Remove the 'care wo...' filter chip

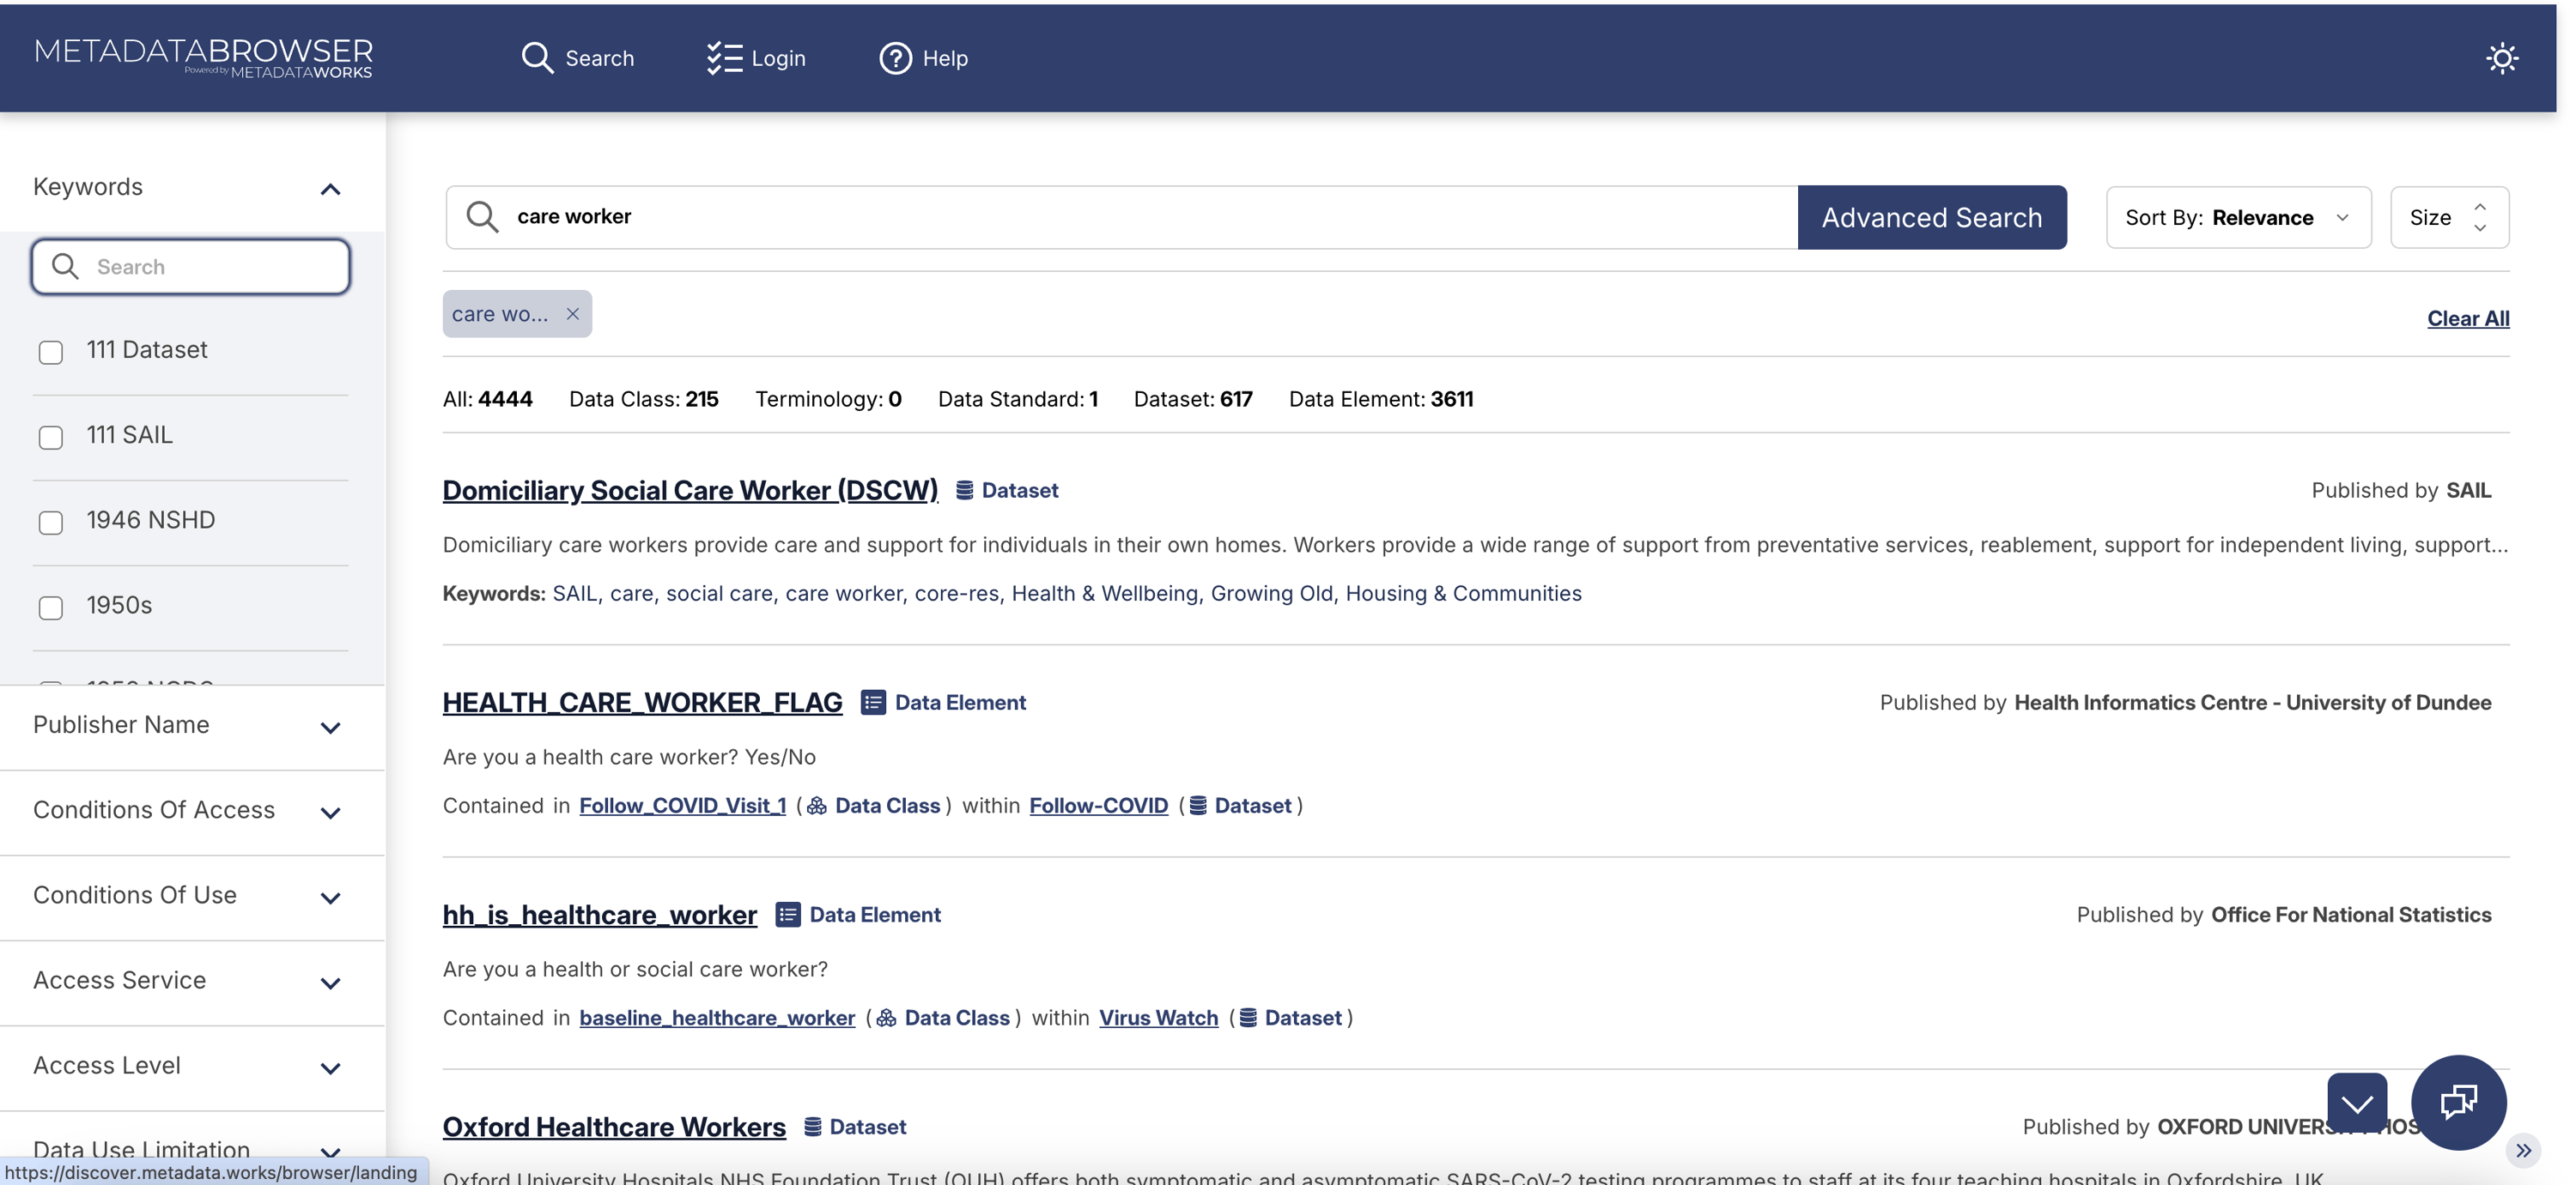coord(572,314)
